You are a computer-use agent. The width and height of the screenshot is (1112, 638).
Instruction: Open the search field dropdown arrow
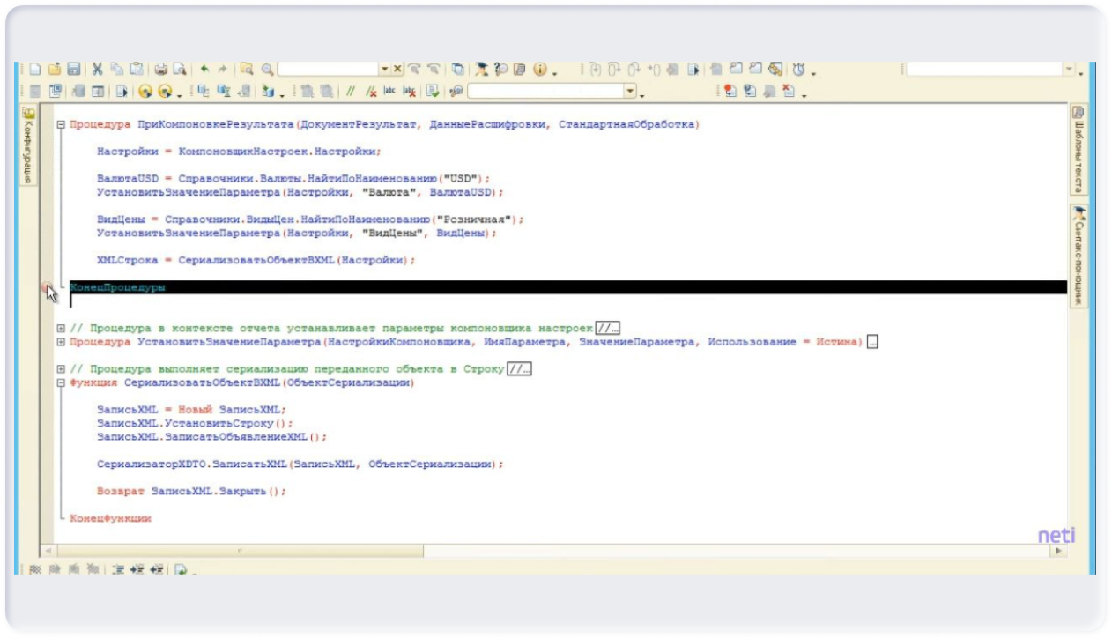pos(384,70)
